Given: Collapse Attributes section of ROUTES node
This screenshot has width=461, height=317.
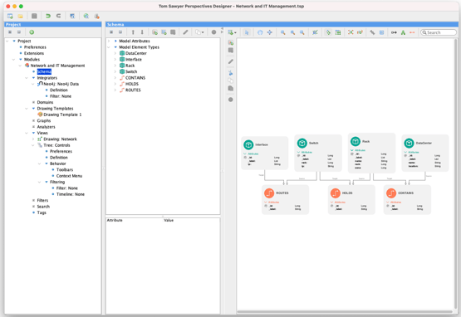Looking at the screenshot, I should 266,202.
